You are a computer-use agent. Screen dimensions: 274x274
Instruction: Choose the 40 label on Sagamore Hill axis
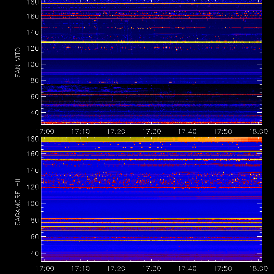point(35,253)
